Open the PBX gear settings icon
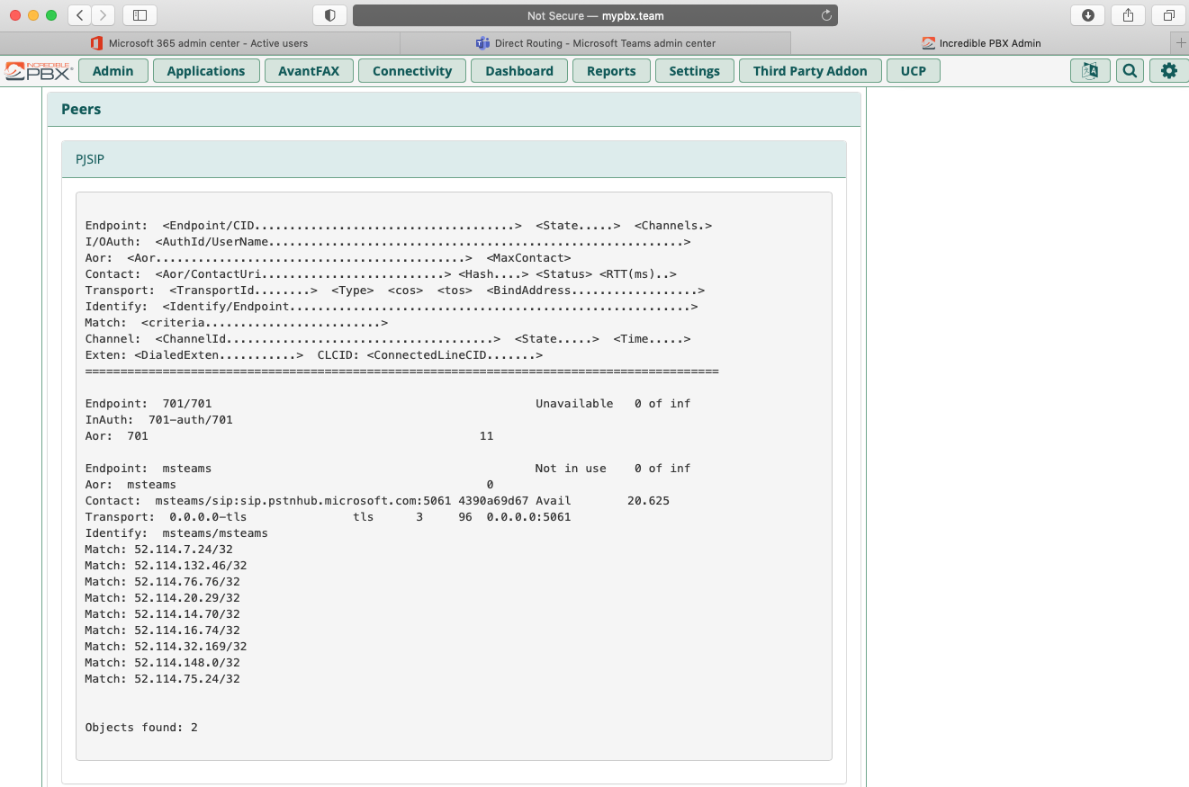Viewport: 1189px width, 787px height. pyautogui.click(x=1168, y=71)
